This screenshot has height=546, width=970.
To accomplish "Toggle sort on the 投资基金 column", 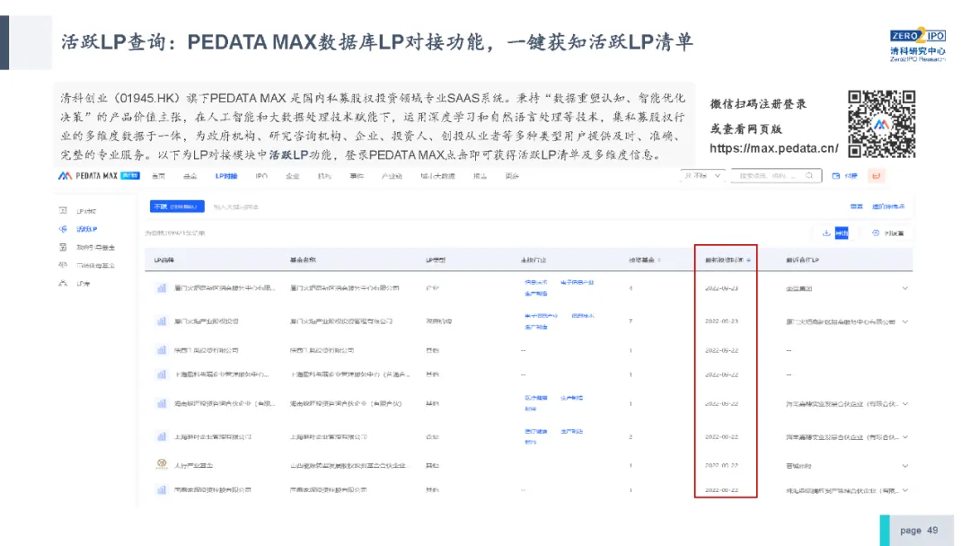I will point(644,260).
